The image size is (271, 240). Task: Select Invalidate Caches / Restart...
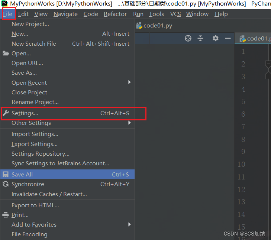pyautogui.click(x=68, y=194)
